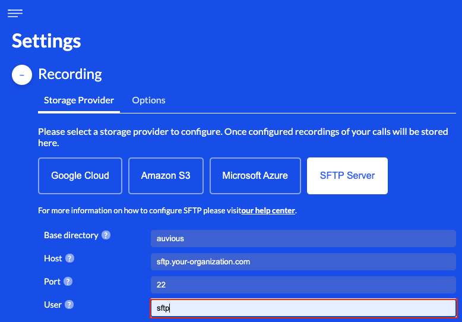
Task: Click the Recording section title
Action: coord(70,74)
